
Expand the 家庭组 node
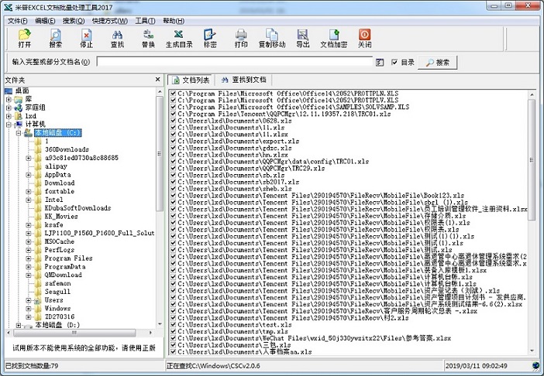tap(9, 108)
